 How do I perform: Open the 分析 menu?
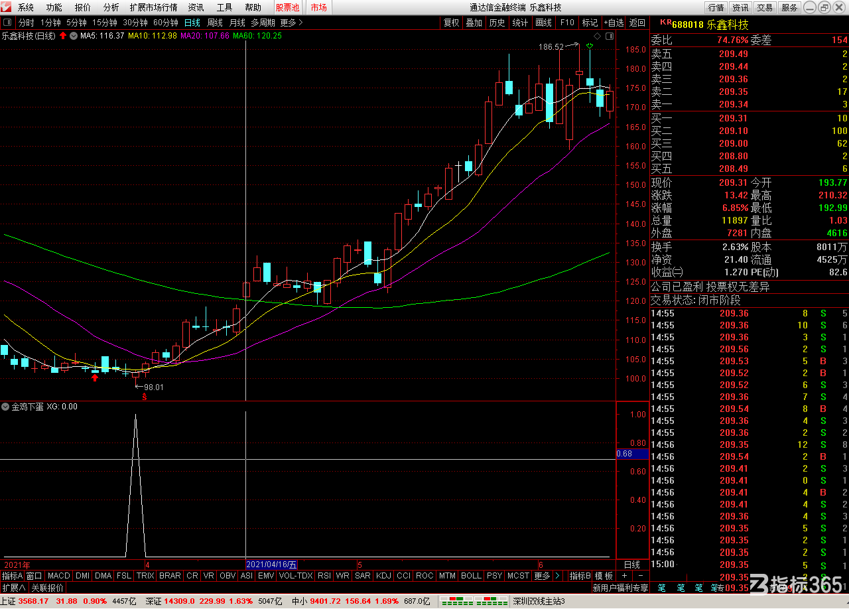111,7
